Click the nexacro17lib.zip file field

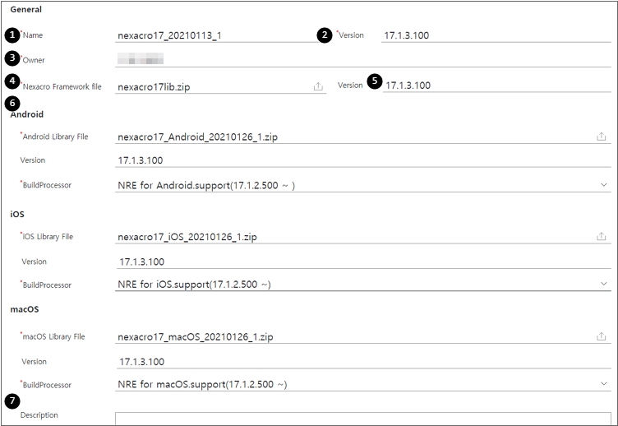tap(220, 86)
